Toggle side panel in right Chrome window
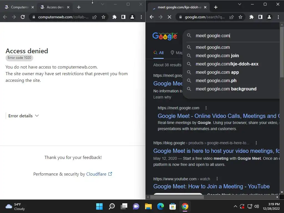Viewport: 284px width, 213px height. [260, 17]
